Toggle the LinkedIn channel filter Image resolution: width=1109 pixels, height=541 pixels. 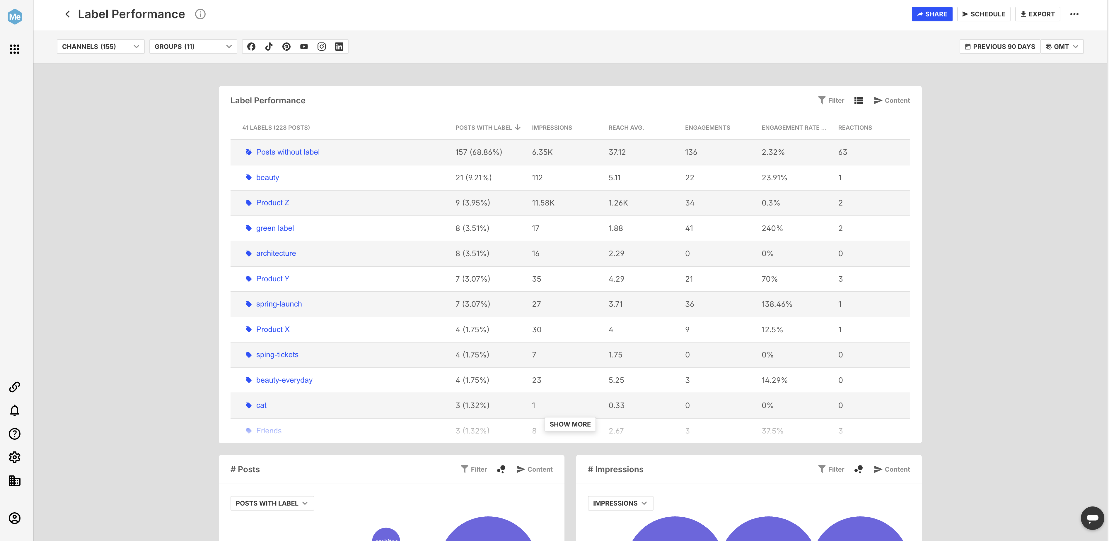[x=339, y=47]
